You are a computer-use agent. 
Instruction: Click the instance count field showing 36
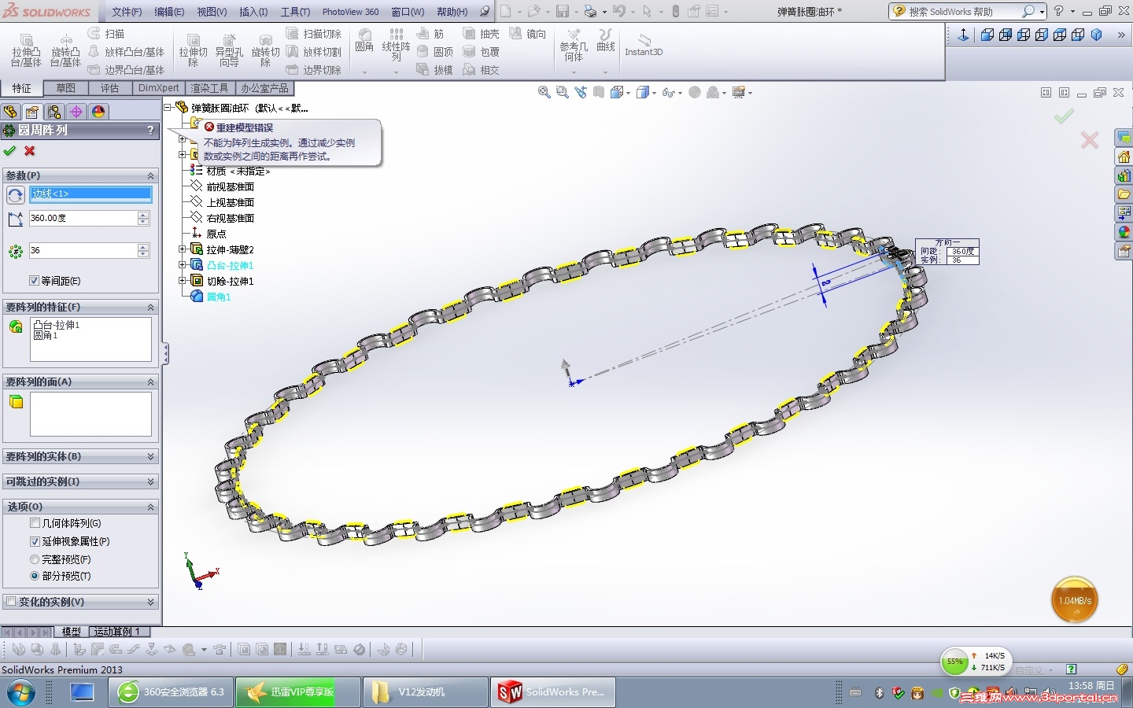83,250
